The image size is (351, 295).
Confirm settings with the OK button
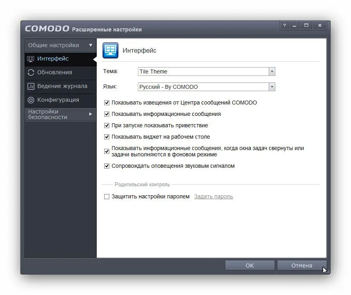click(x=250, y=265)
